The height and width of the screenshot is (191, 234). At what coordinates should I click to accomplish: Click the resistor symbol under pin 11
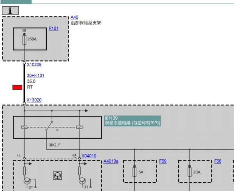click(x=25, y=171)
